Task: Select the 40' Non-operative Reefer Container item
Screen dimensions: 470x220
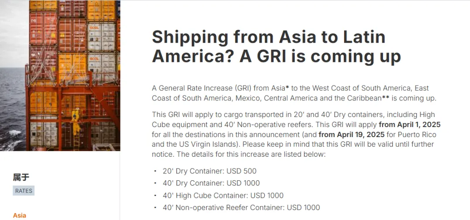Action: [x=241, y=208]
